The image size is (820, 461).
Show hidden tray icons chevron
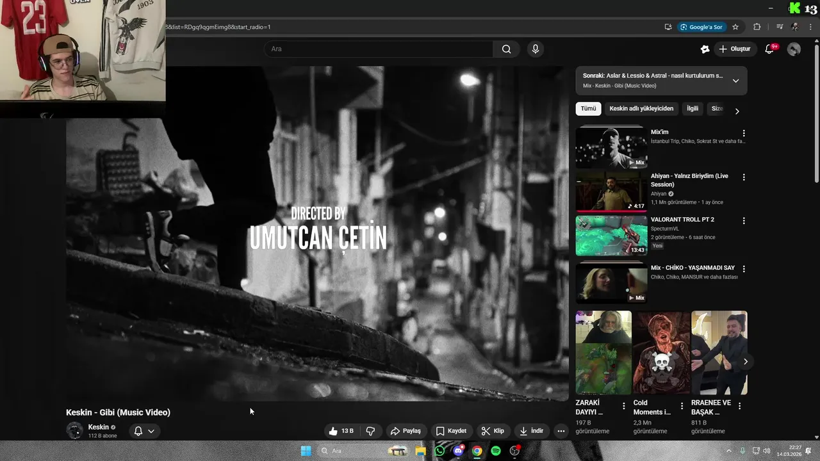728,451
